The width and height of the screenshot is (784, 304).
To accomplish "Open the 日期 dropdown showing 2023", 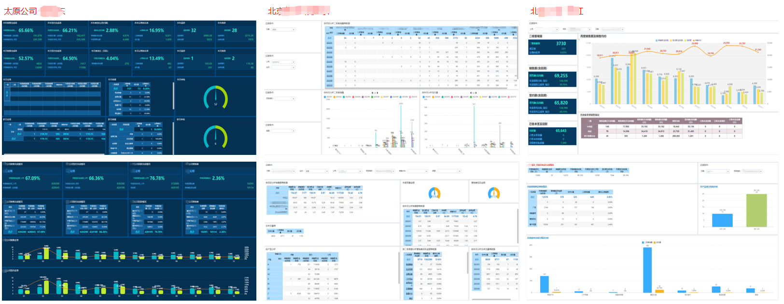I will coord(283,29).
